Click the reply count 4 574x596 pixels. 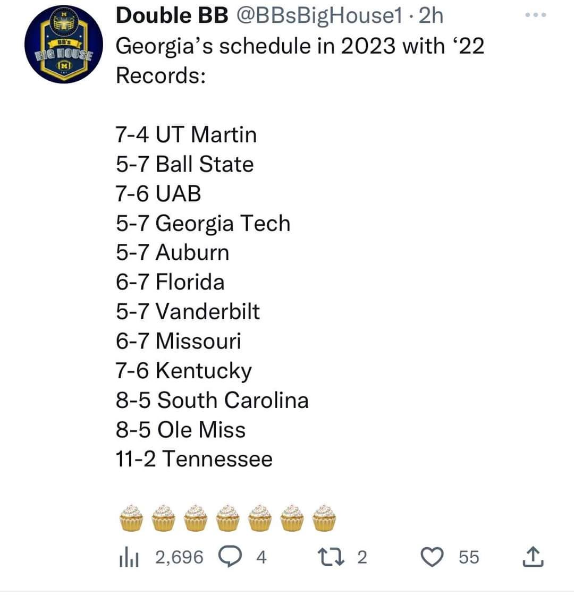tap(261, 558)
